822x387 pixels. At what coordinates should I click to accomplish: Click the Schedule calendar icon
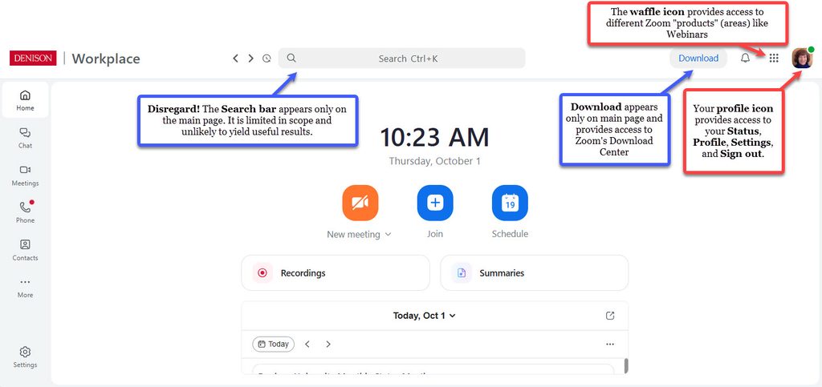coord(510,203)
